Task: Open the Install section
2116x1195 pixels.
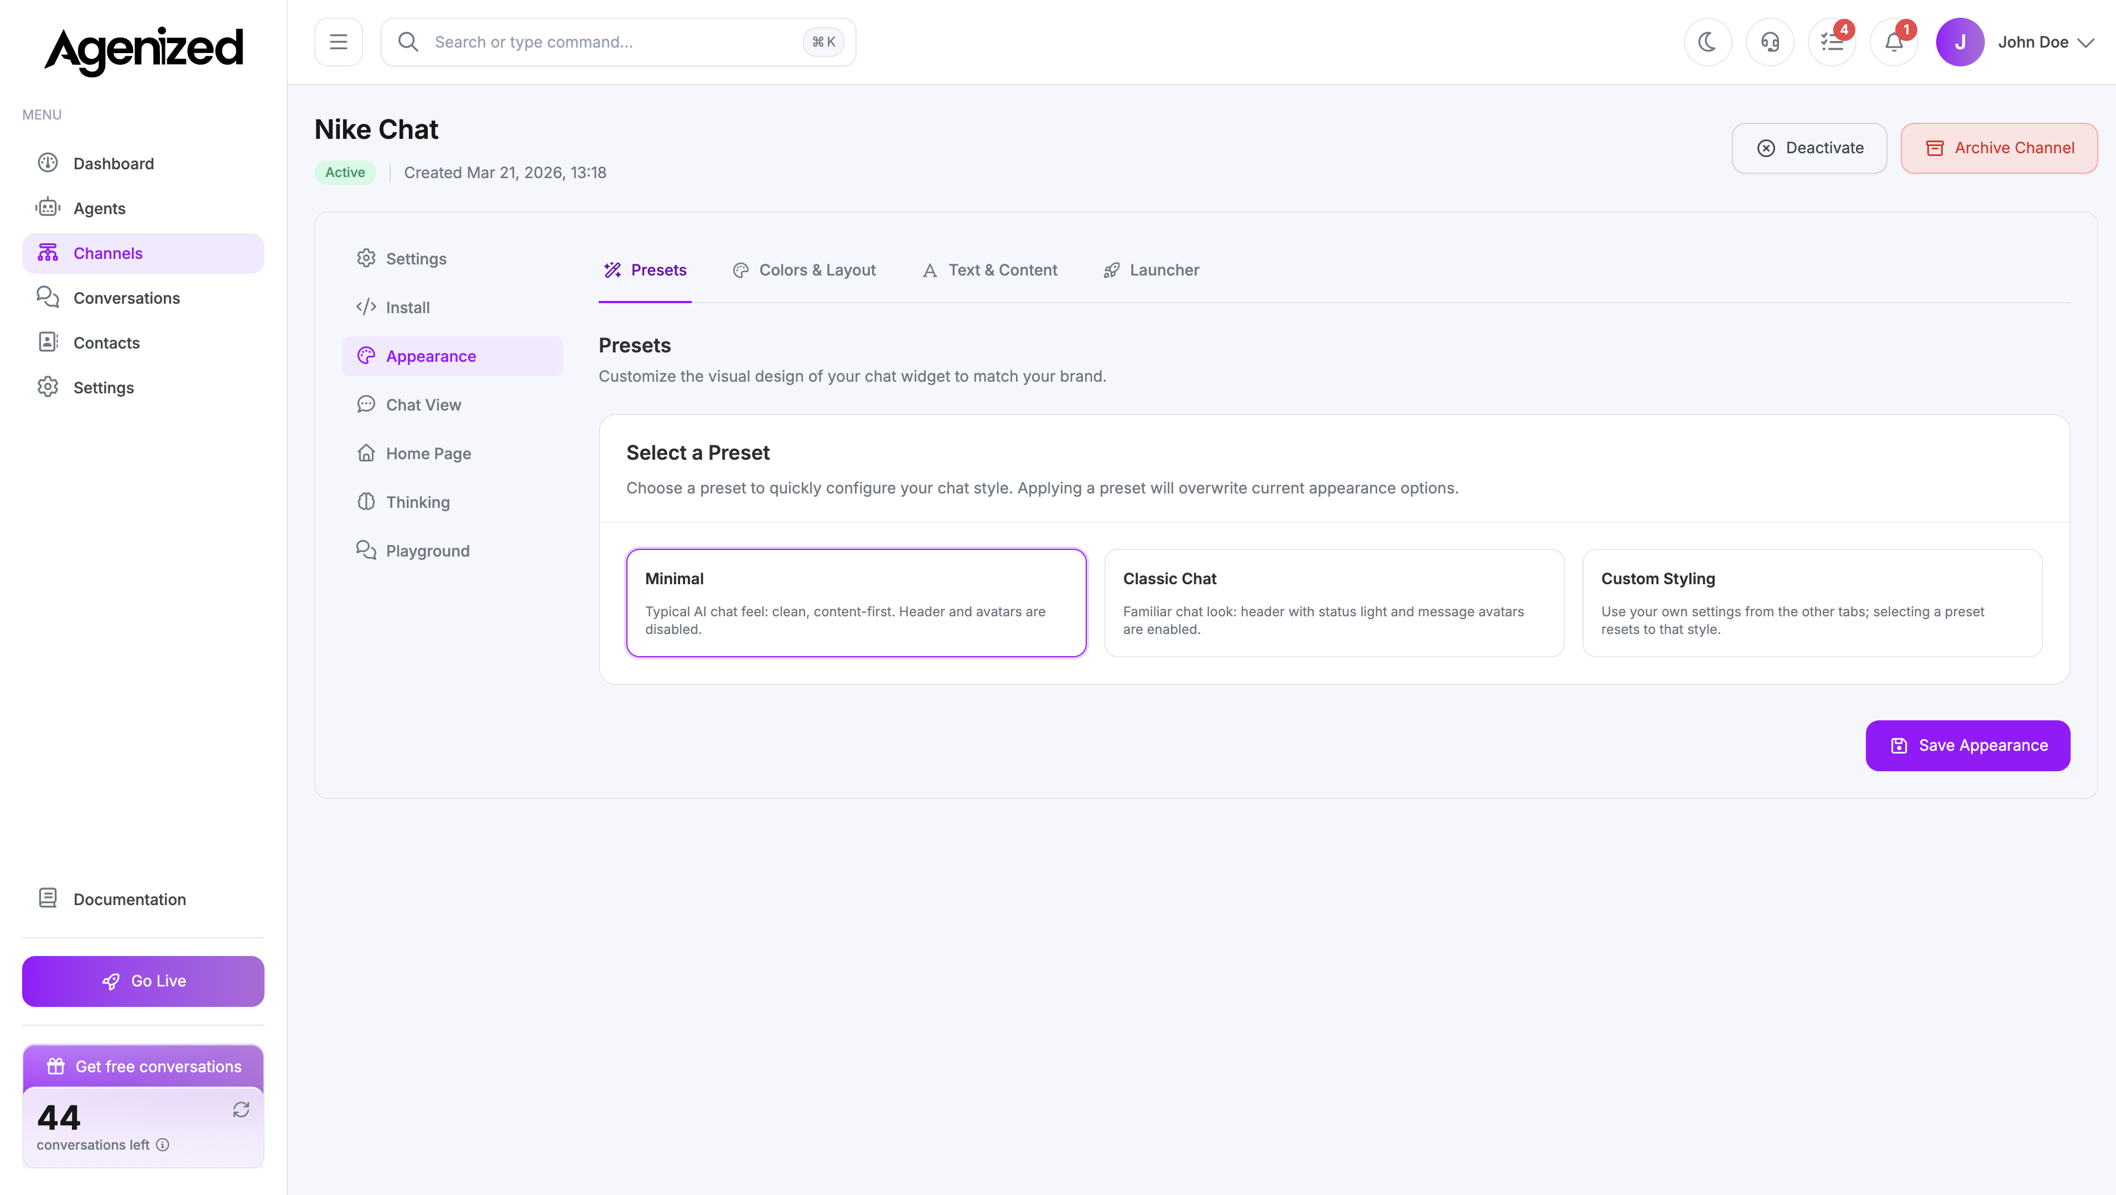Action: [x=453, y=307]
